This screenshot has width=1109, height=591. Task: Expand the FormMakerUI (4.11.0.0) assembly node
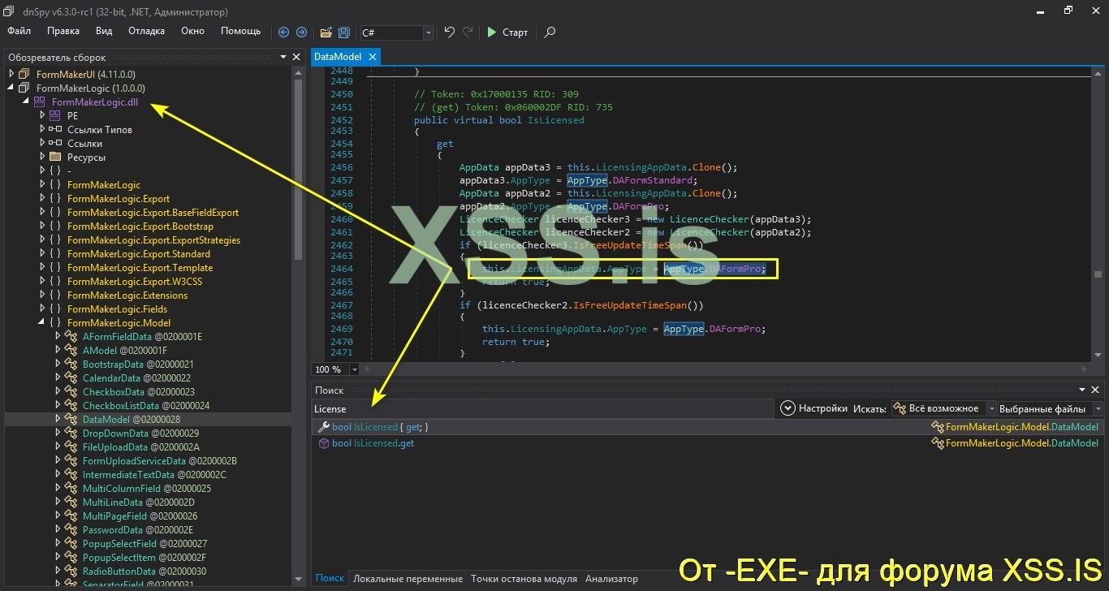11,74
